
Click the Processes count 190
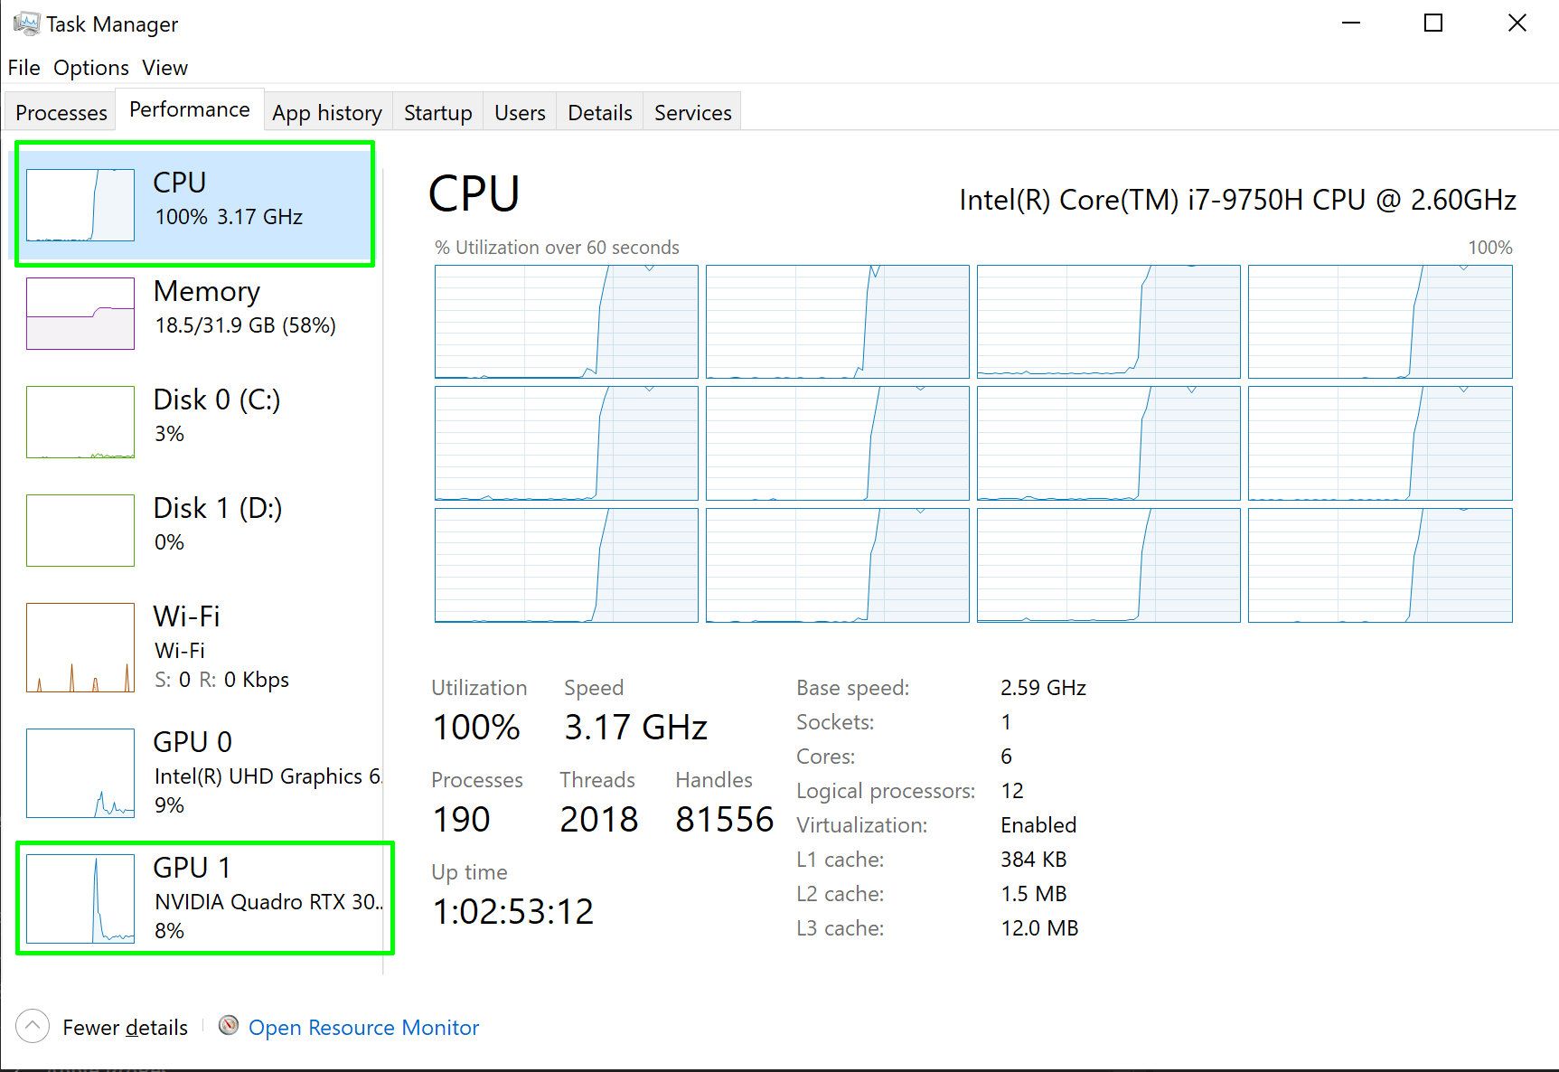[461, 819]
